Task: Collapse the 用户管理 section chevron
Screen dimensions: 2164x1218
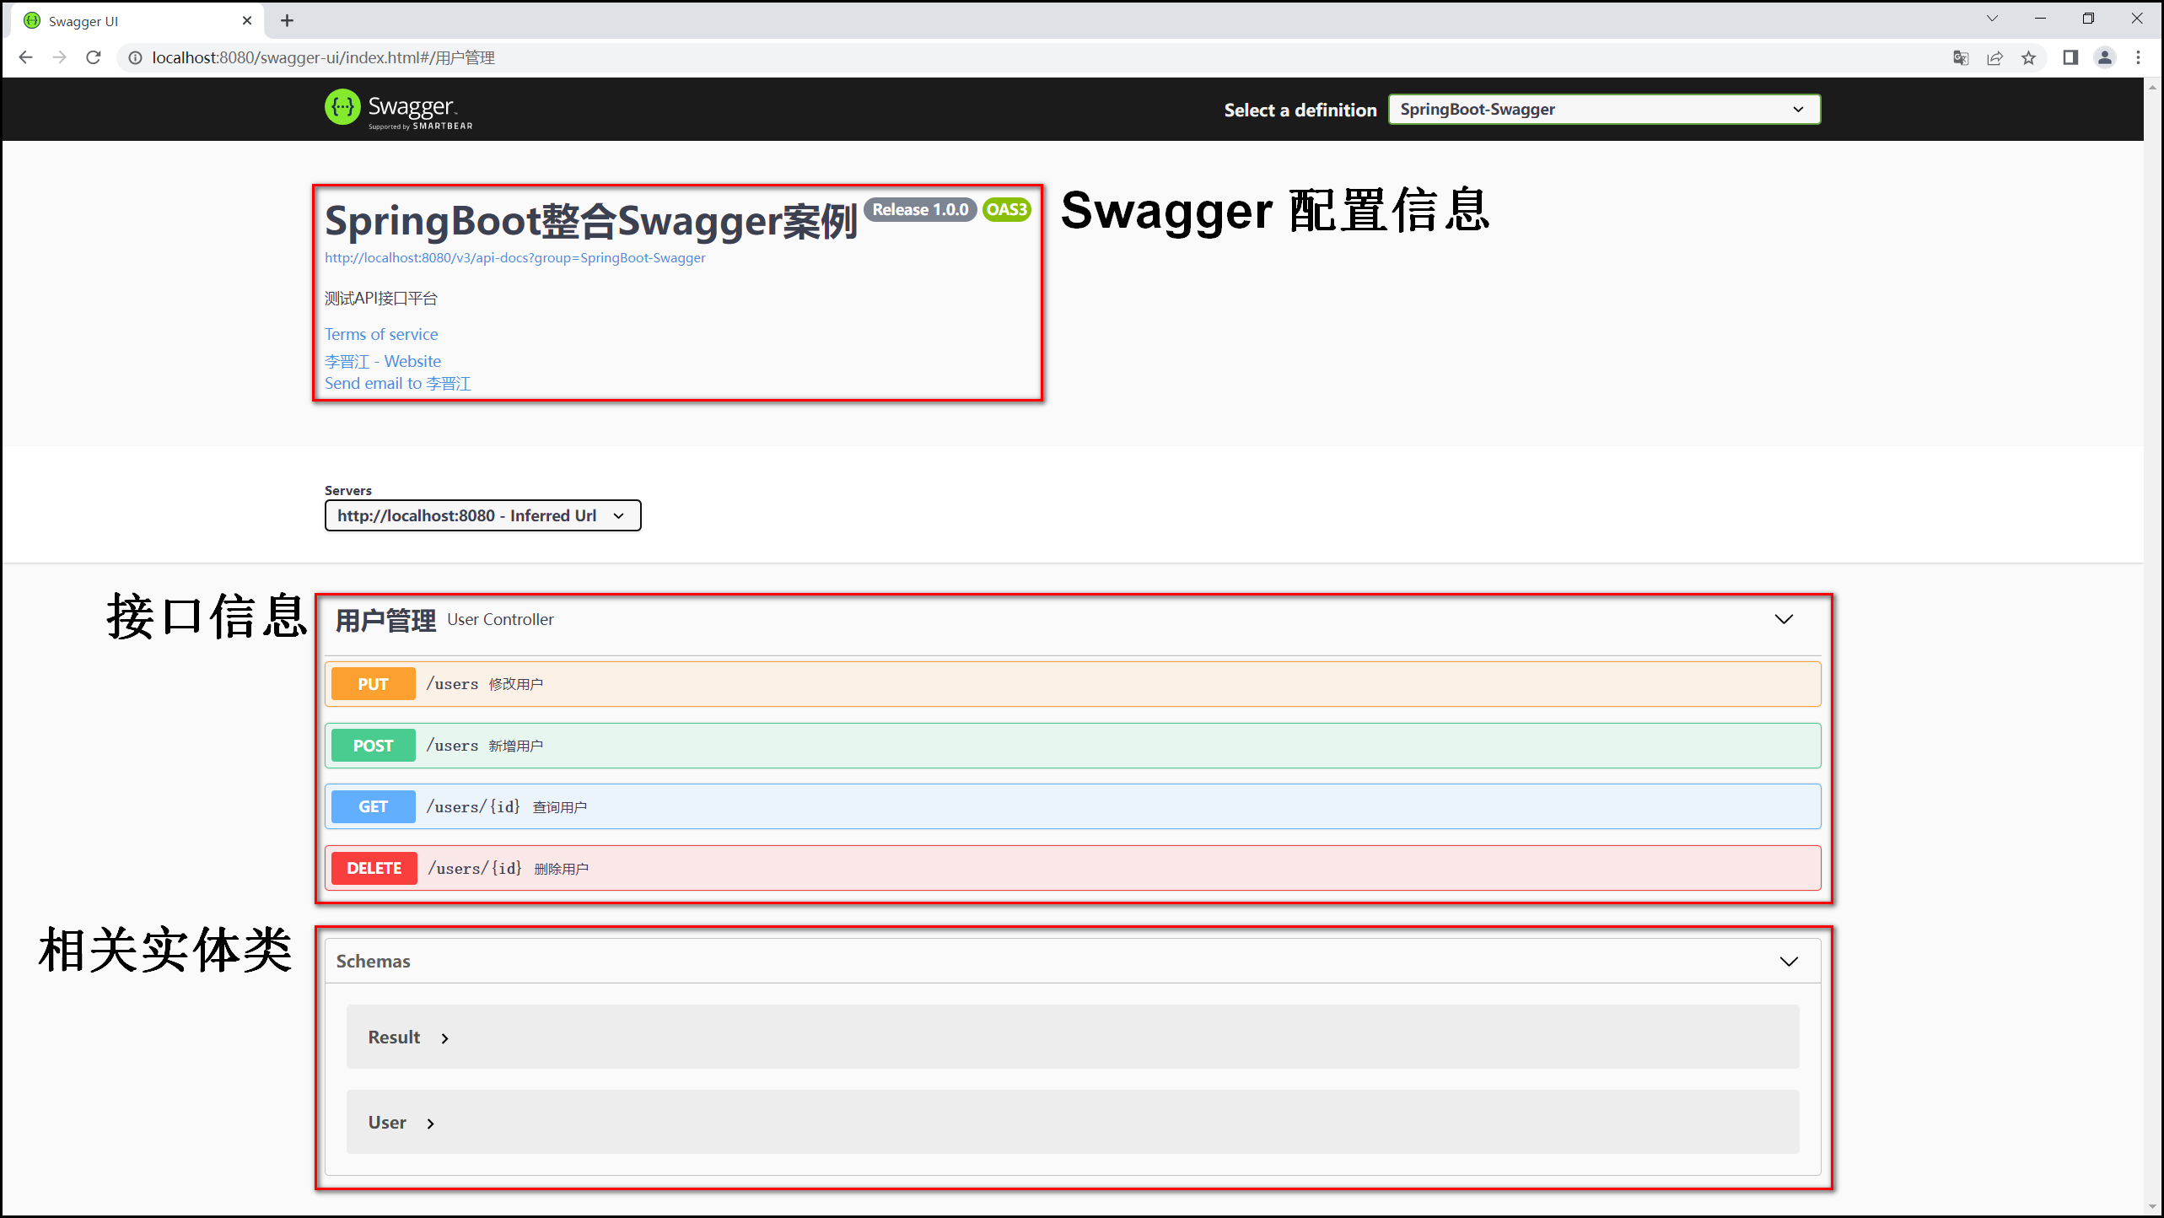Action: tap(1784, 619)
